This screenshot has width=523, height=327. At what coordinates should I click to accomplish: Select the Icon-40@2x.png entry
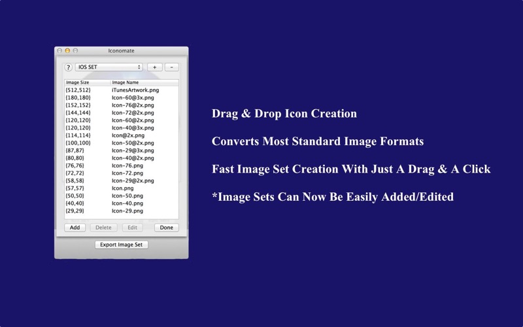click(133, 158)
